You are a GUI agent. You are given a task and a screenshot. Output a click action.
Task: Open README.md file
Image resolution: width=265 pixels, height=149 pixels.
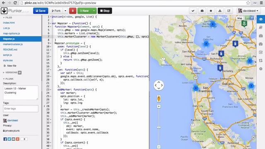click(x=10, y=50)
